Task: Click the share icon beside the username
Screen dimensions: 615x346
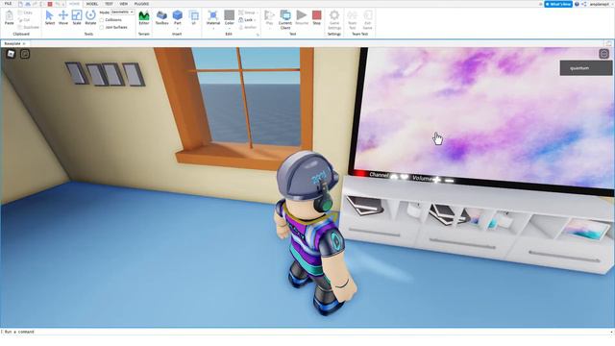Action: point(584,4)
